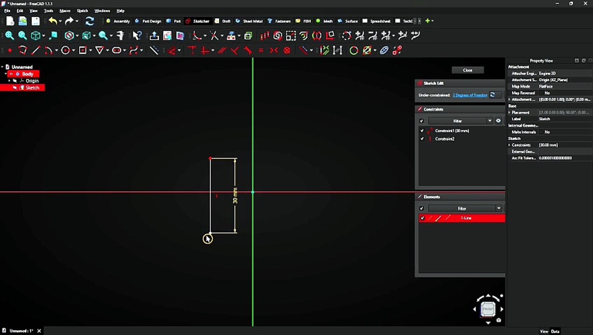
Task: Toggle the Map Reversed checkbox
Action: tap(542, 93)
